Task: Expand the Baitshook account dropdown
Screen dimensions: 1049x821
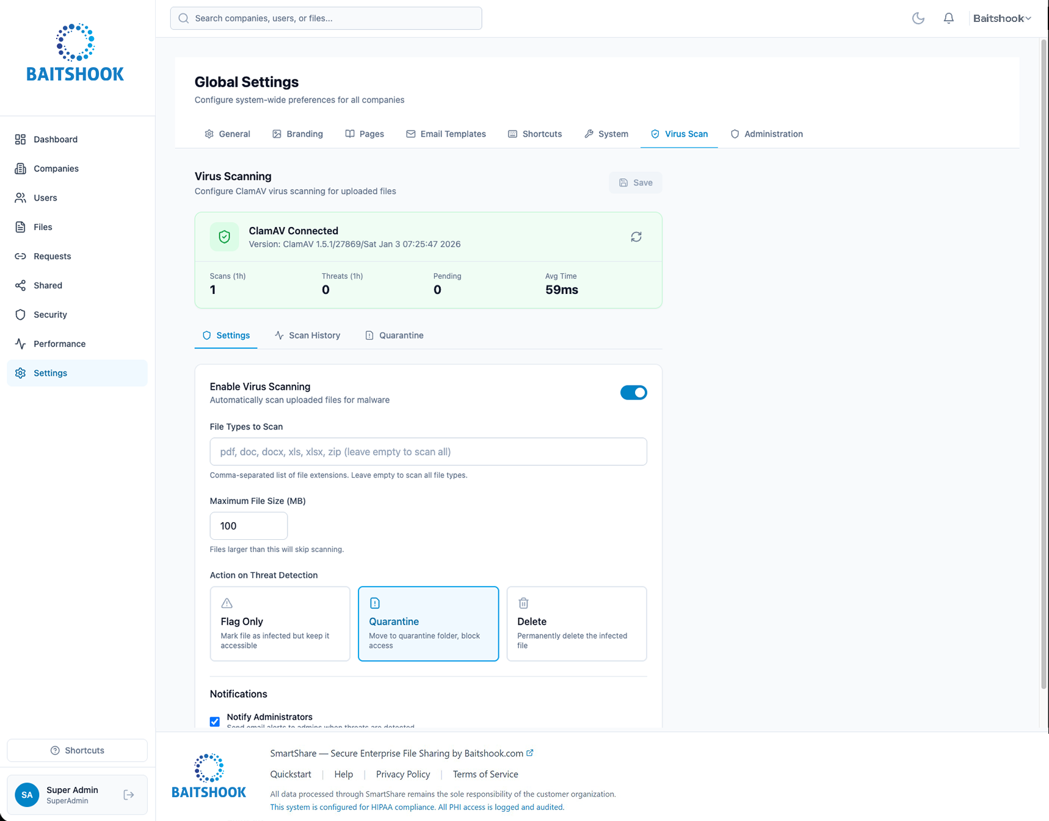Action: (x=1001, y=18)
